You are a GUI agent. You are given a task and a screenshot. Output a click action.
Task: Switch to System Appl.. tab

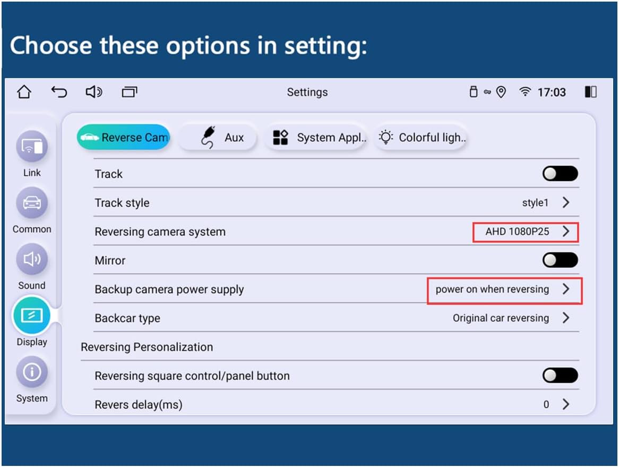click(316, 137)
